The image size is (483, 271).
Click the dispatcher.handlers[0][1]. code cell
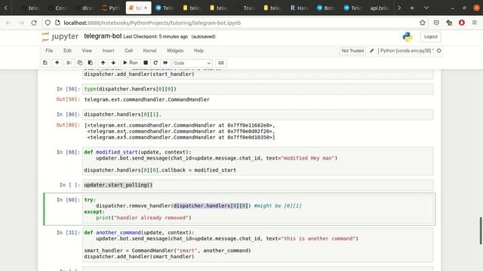pos(258,114)
